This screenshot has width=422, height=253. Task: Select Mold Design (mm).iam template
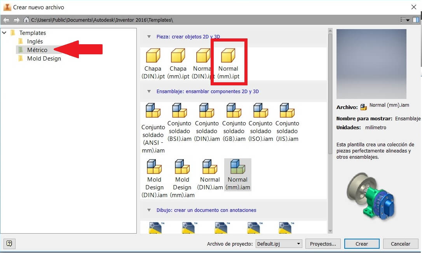coord(182,178)
